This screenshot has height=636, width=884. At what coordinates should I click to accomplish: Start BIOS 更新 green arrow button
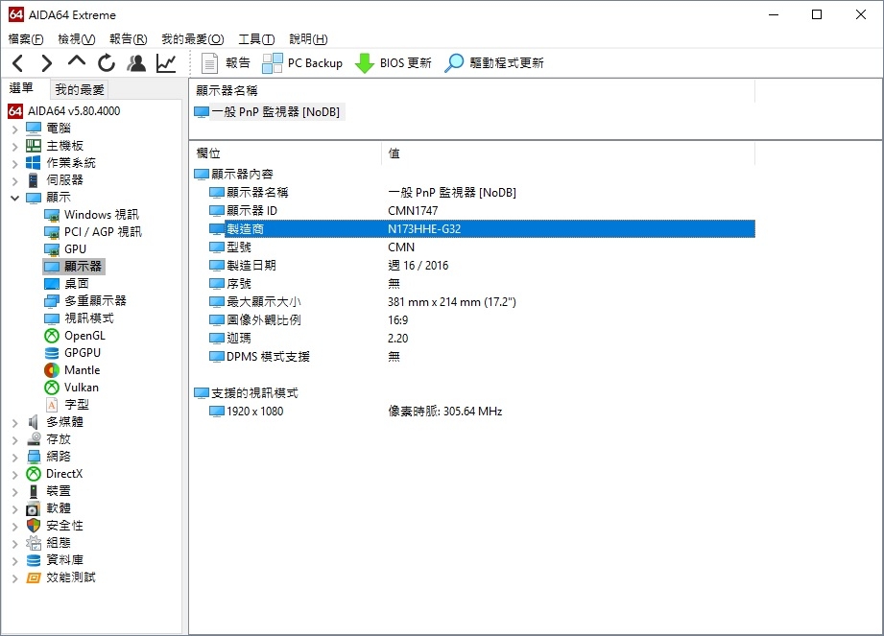pos(393,63)
